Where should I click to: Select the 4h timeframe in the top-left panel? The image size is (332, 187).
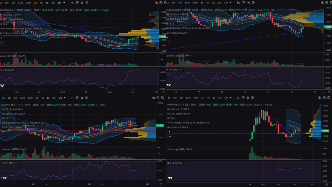click(41, 3)
